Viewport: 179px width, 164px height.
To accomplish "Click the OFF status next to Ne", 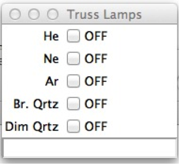I will (x=96, y=59).
